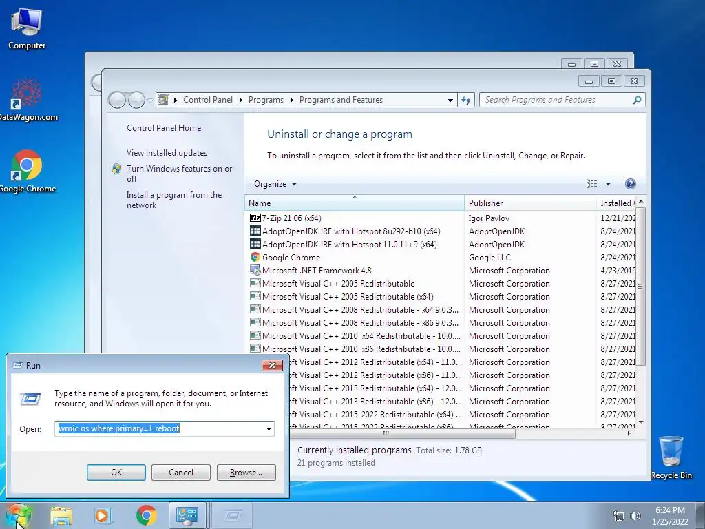705x529 pixels.
Task: Select Microsoft Visual C++ 2005 Redistributable (x64)
Action: pos(348,296)
